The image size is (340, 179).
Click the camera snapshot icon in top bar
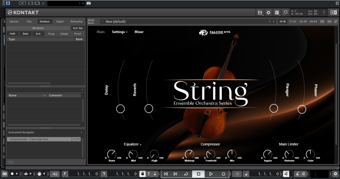pos(89,3)
